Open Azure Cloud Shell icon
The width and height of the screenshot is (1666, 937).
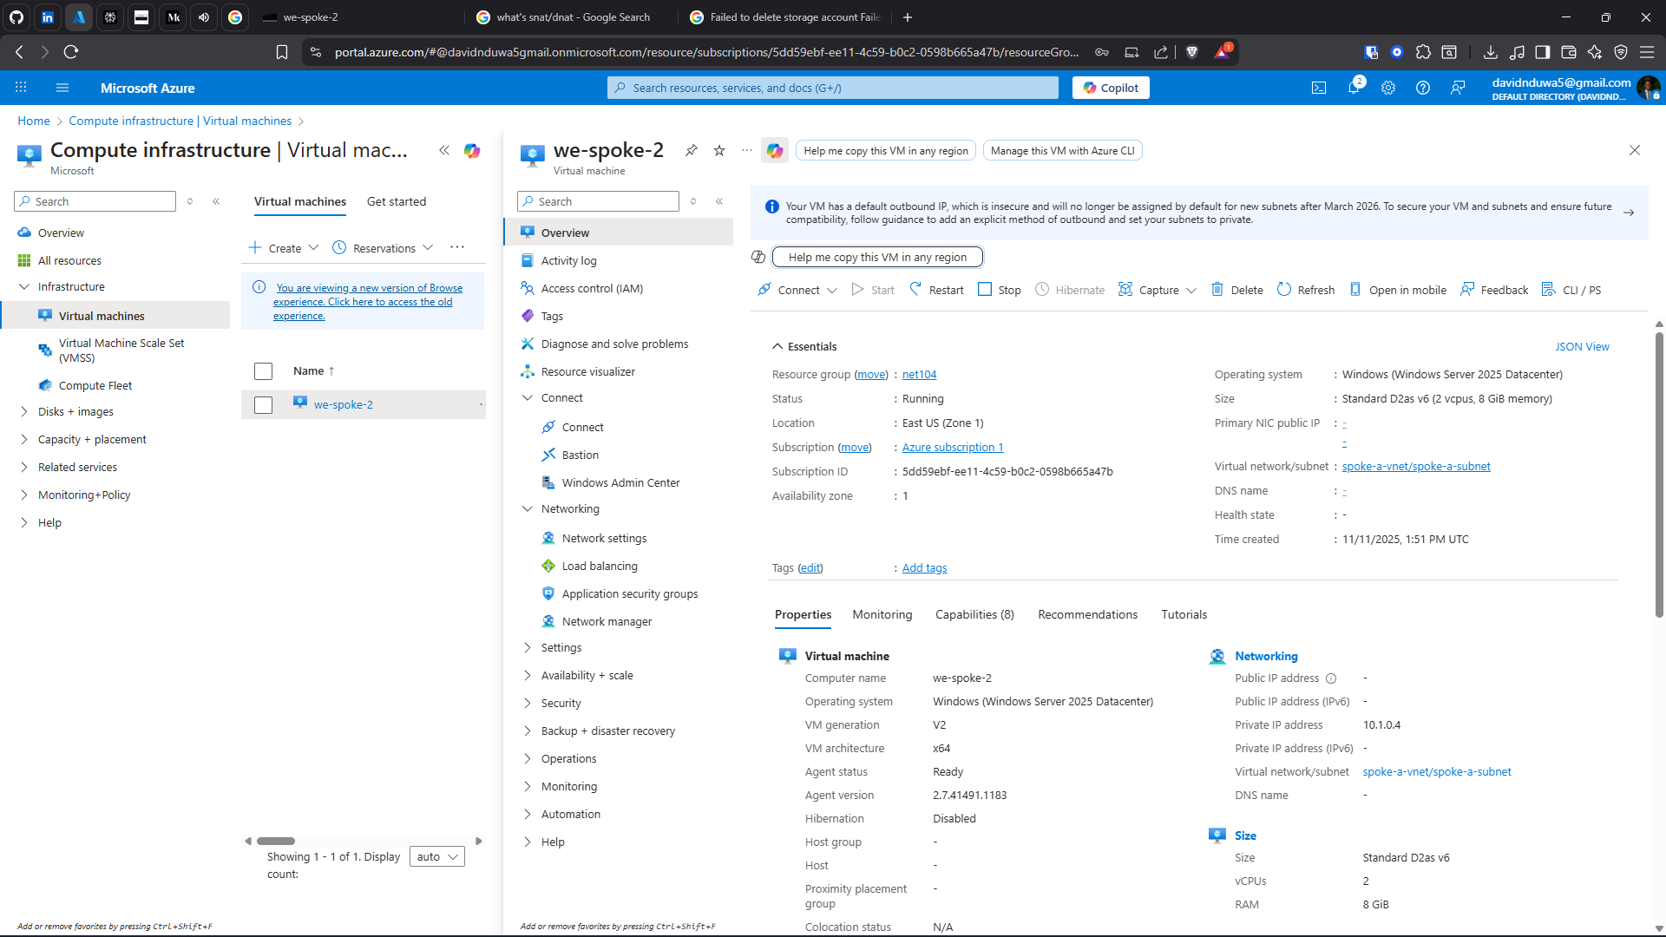pos(1319,88)
